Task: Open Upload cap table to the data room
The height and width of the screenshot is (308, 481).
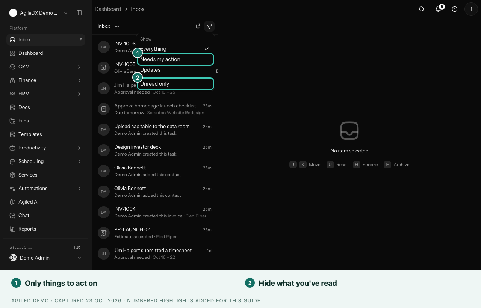Action: tap(154, 130)
